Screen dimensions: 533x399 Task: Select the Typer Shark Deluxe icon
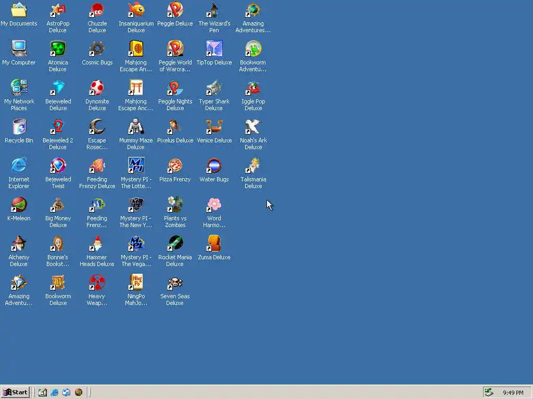pos(214,88)
